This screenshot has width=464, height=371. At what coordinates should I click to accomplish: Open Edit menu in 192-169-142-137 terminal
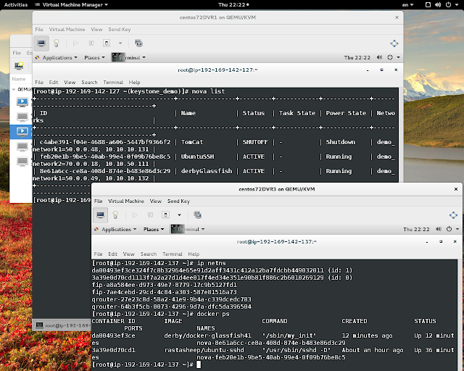click(113, 254)
